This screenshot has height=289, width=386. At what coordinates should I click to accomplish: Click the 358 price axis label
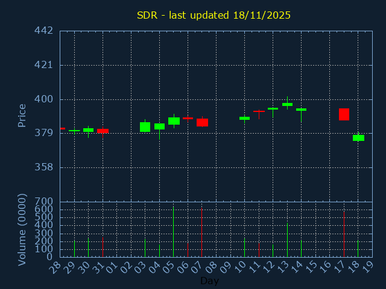pos(43,167)
